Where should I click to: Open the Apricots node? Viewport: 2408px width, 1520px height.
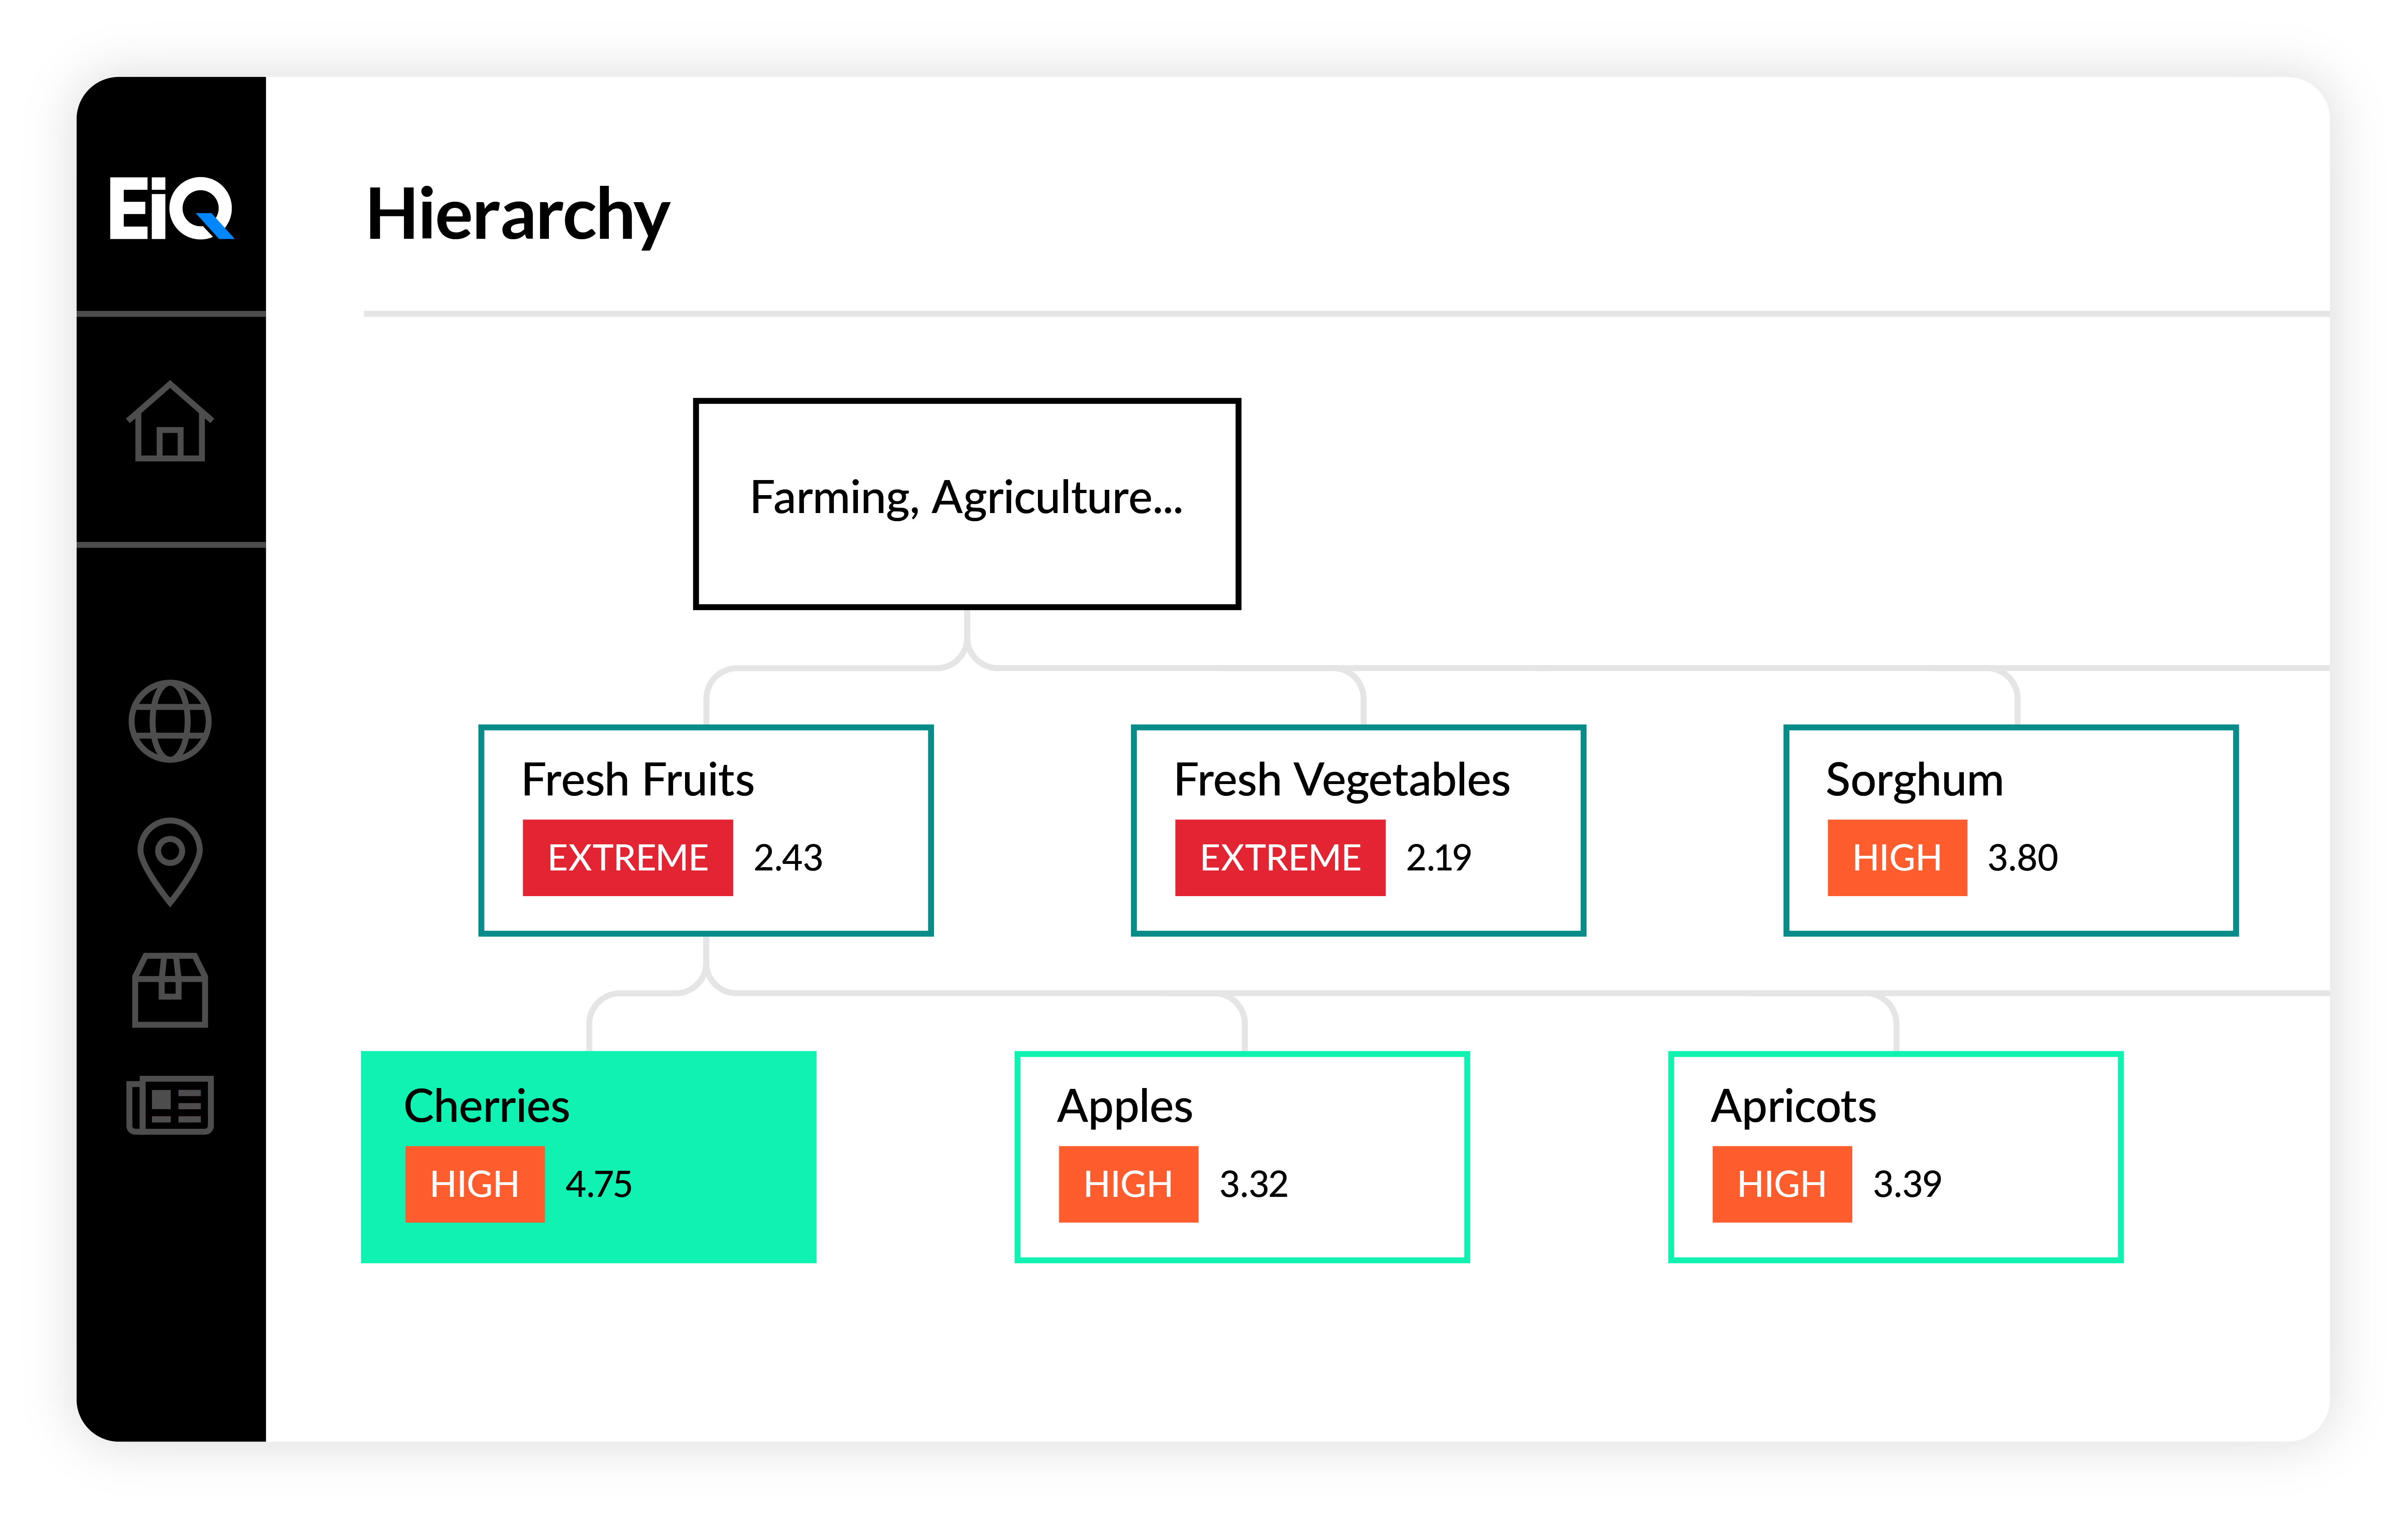point(1896,1157)
